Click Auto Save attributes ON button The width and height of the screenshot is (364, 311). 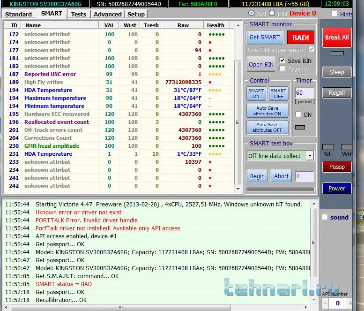pos(267,111)
